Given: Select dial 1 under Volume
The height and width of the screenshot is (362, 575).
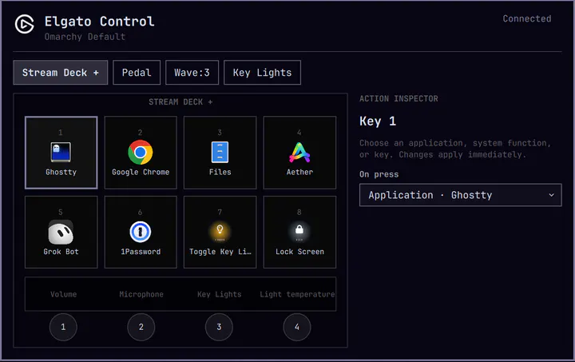Looking at the screenshot, I should point(63,327).
